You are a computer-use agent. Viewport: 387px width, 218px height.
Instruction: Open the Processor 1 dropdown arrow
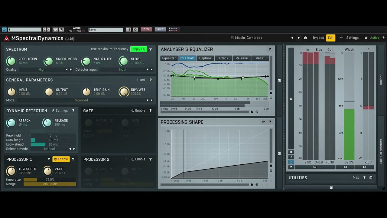pyautogui.click(x=49, y=159)
